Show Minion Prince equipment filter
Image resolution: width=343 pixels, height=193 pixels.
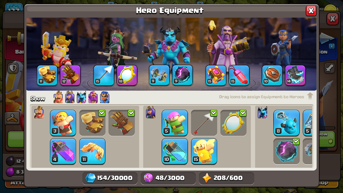pyautogui.click(x=81, y=97)
